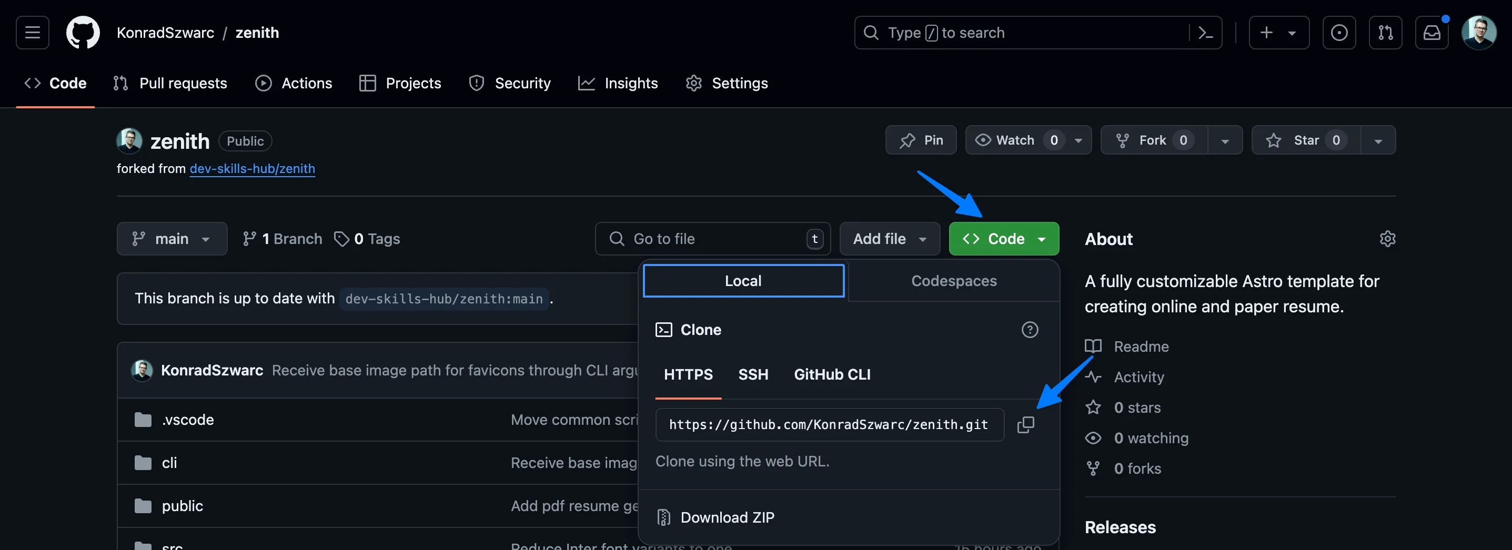Open the Insights tab

(x=618, y=83)
